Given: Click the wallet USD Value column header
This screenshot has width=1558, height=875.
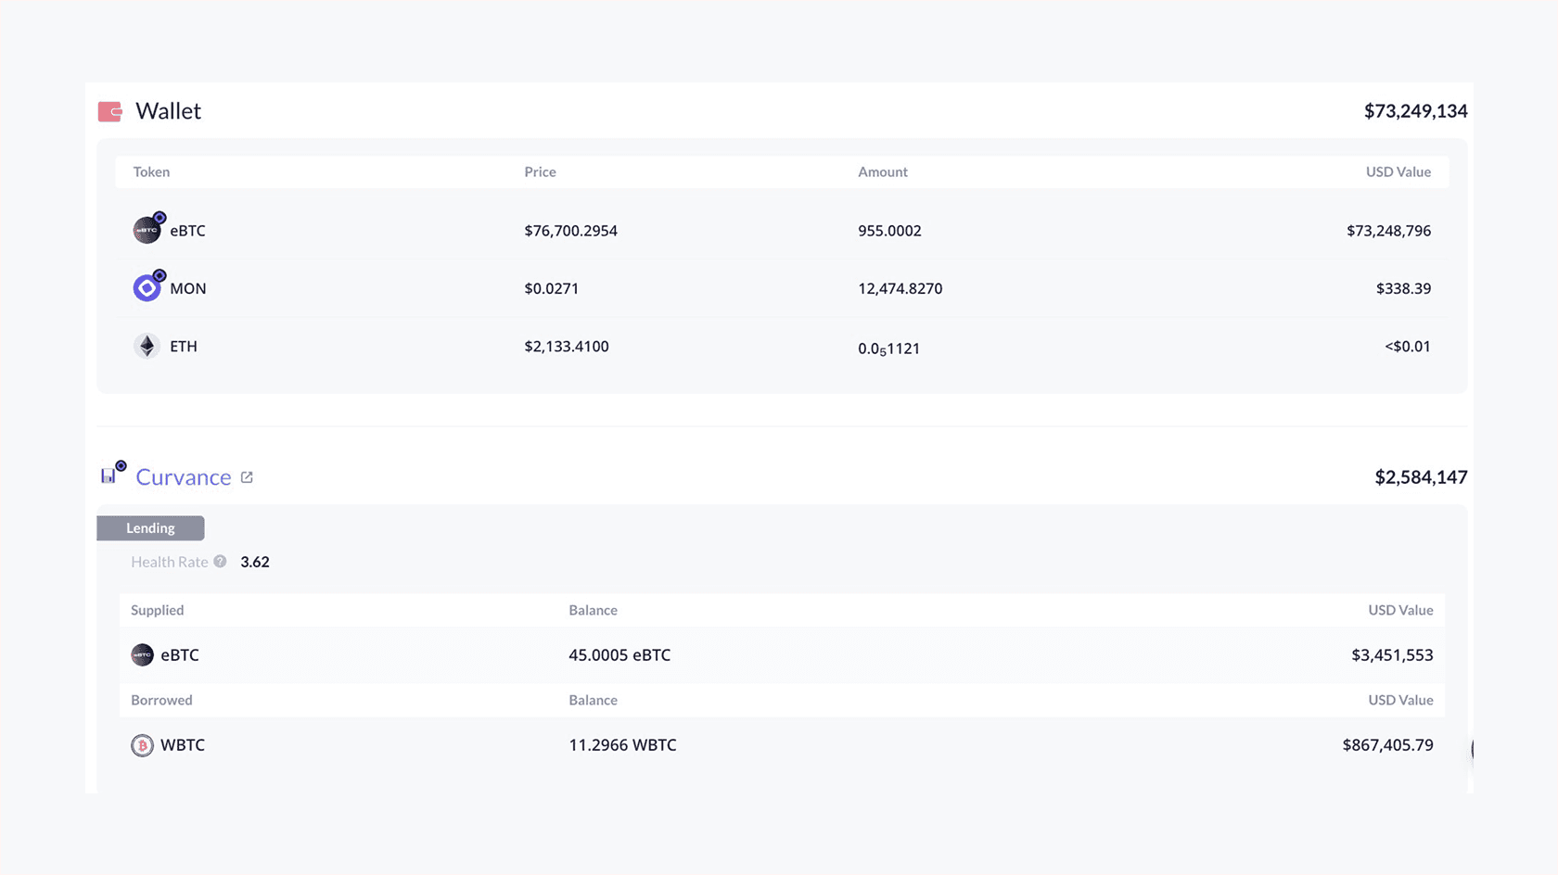Looking at the screenshot, I should coord(1398,172).
